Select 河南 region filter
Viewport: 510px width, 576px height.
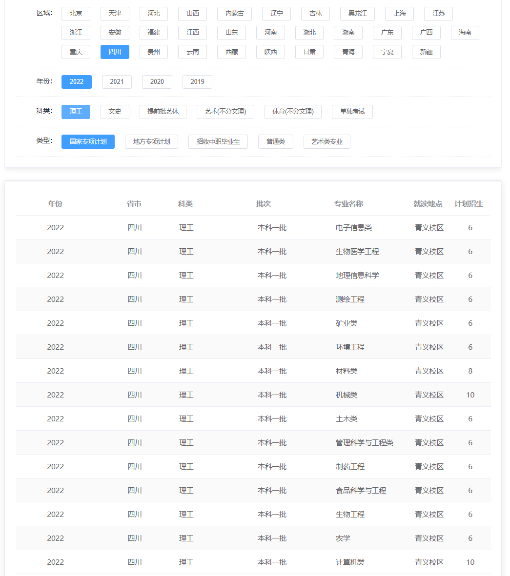(270, 33)
